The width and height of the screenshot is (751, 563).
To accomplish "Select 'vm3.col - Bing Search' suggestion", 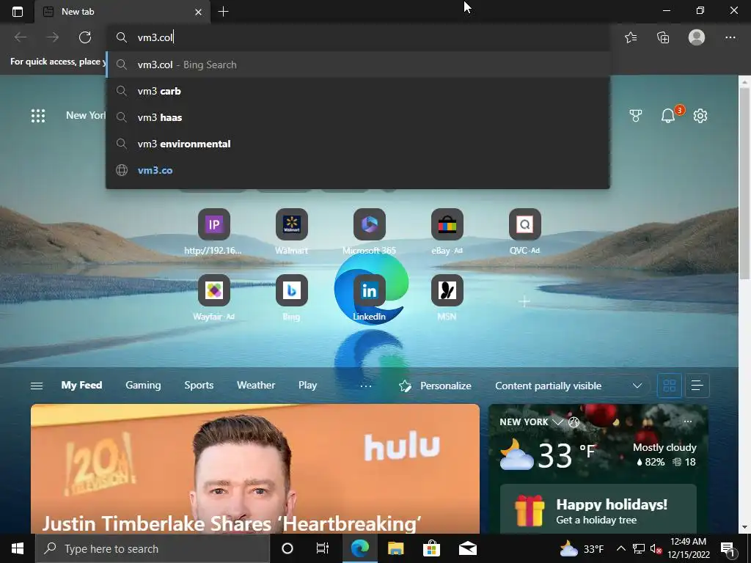I will pos(358,65).
